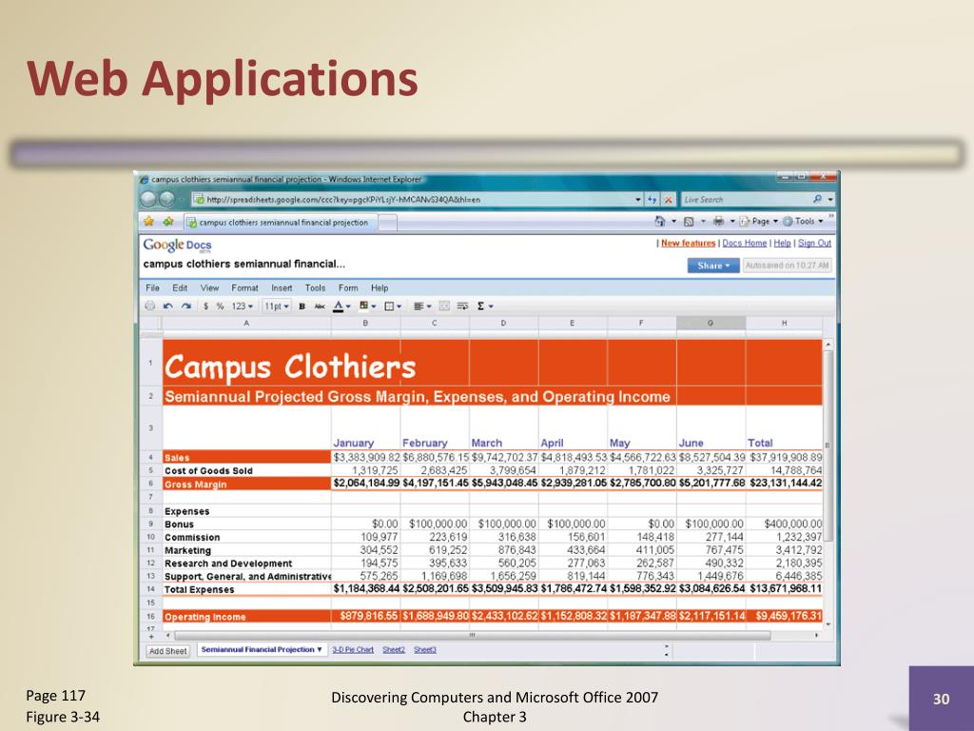Click the New features link
Image resolution: width=974 pixels, height=731 pixels.
tap(689, 243)
